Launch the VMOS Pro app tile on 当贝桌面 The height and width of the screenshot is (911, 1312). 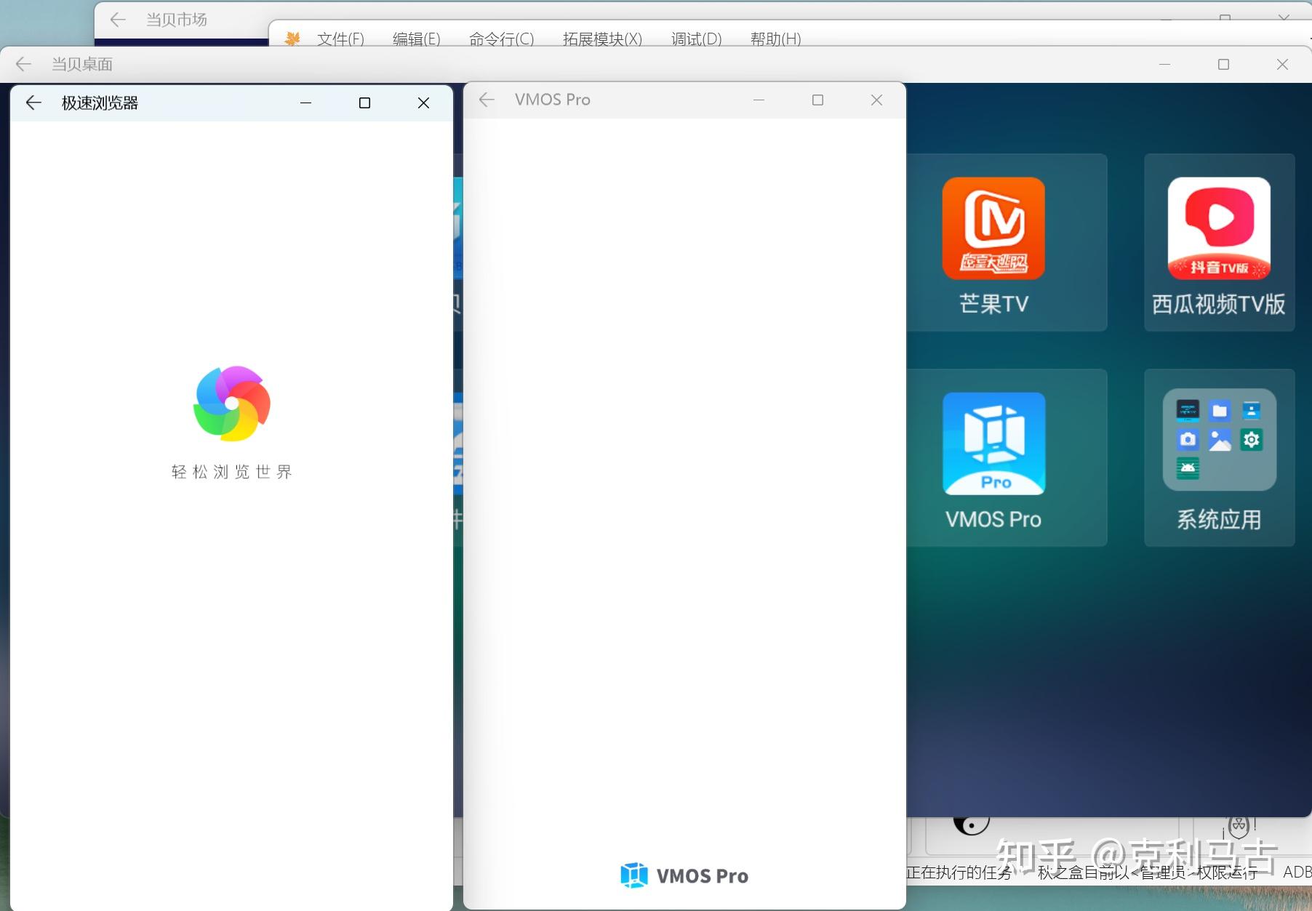click(x=993, y=459)
